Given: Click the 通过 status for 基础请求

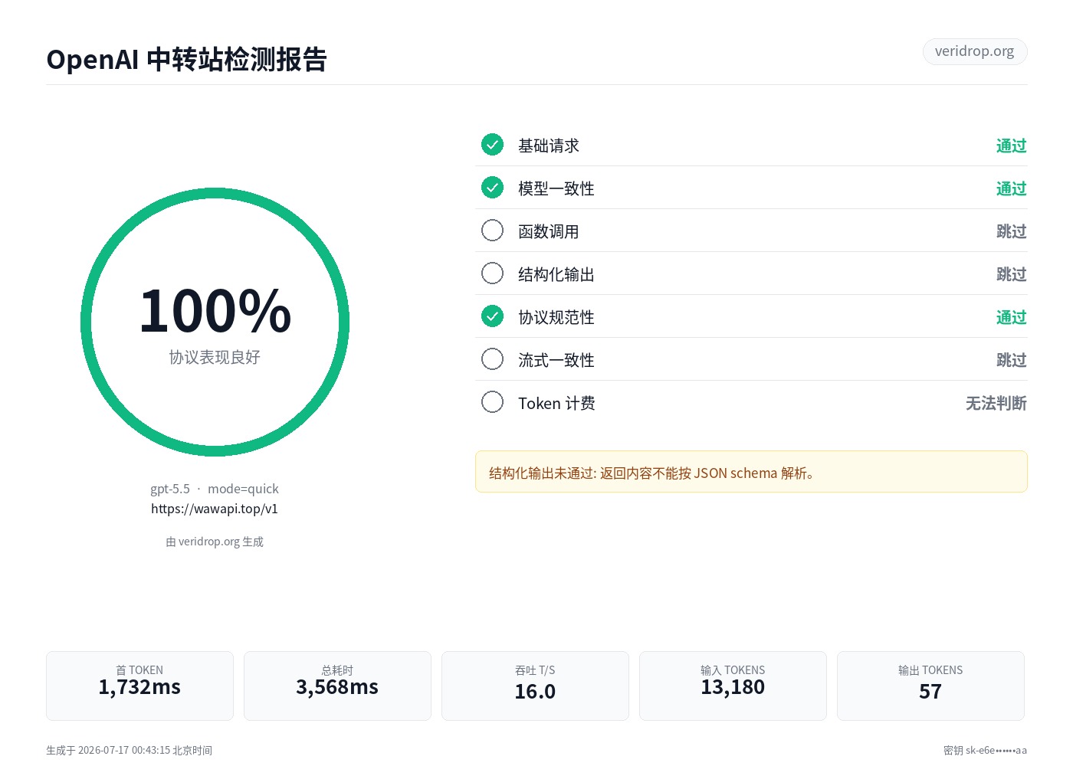Looking at the screenshot, I should pos(1011,146).
